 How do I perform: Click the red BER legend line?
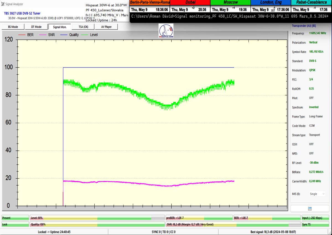[22, 35]
